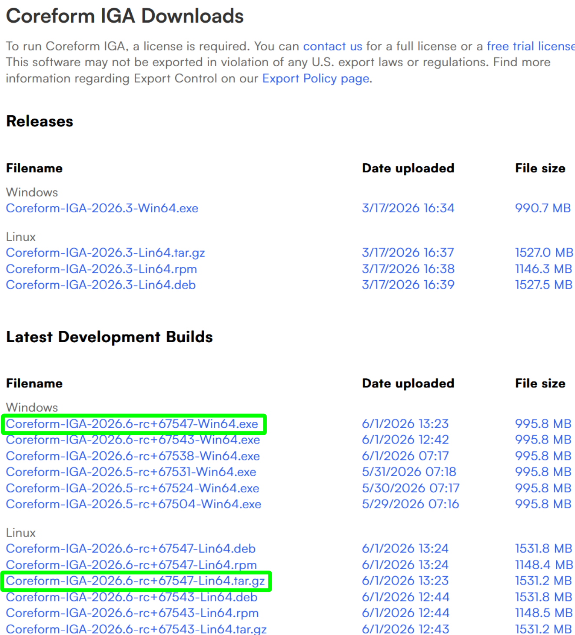This screenshot has height=635, width=575.
Task: Open the "contact us" link
Action: [332, 46]
